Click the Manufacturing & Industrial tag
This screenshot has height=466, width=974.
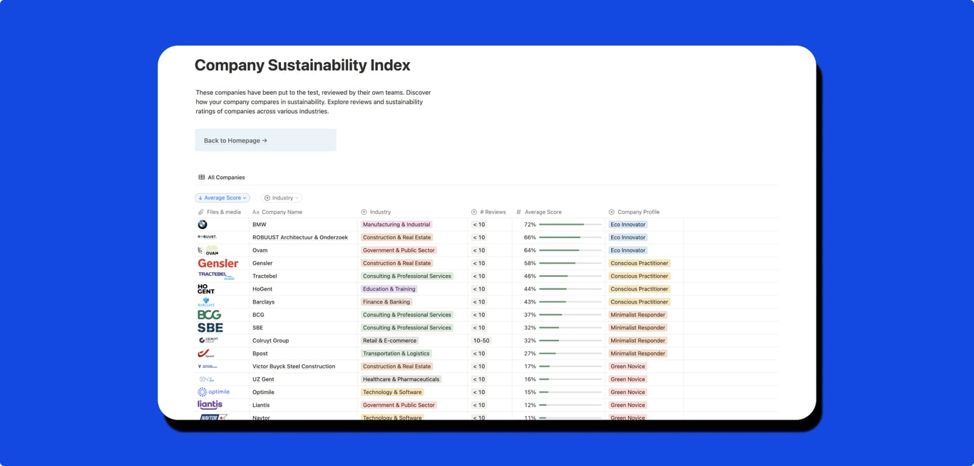tap(396, 224)
